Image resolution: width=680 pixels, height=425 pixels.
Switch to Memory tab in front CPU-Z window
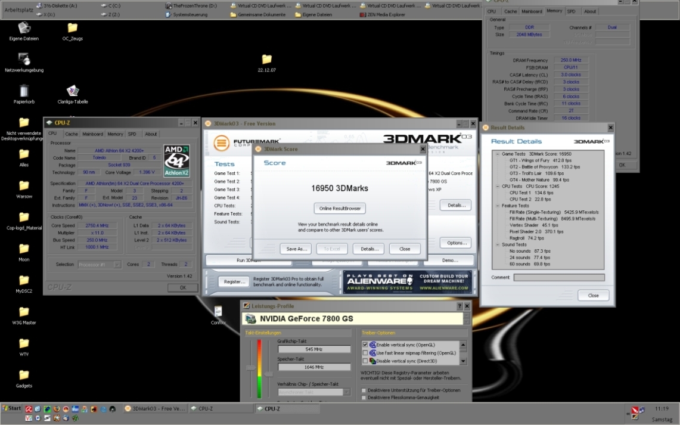[115, 134]
